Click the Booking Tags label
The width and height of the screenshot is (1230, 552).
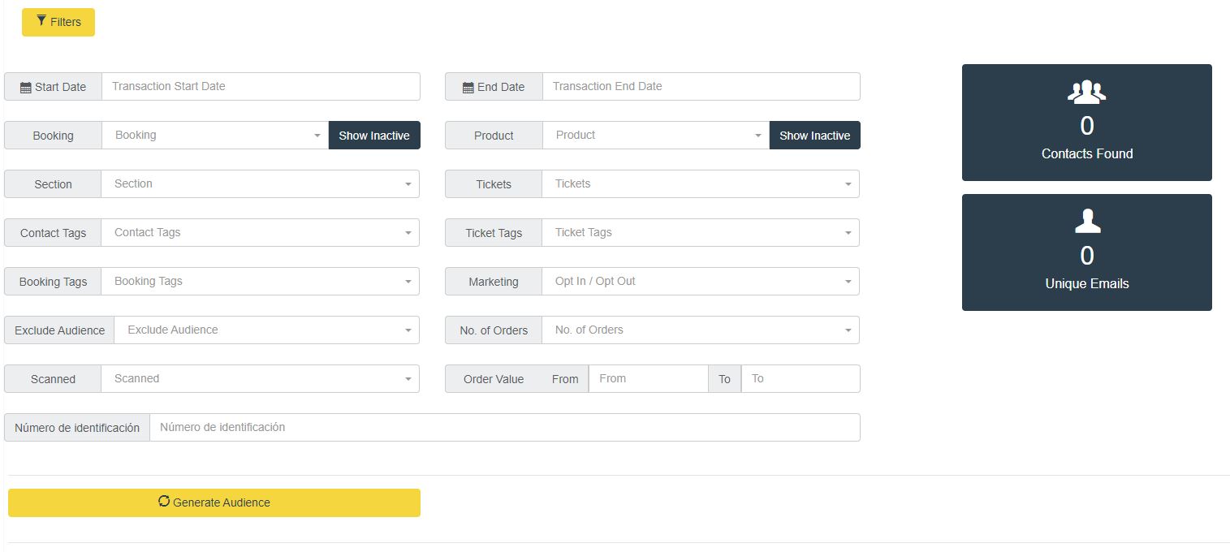click(x=53, y=282)
